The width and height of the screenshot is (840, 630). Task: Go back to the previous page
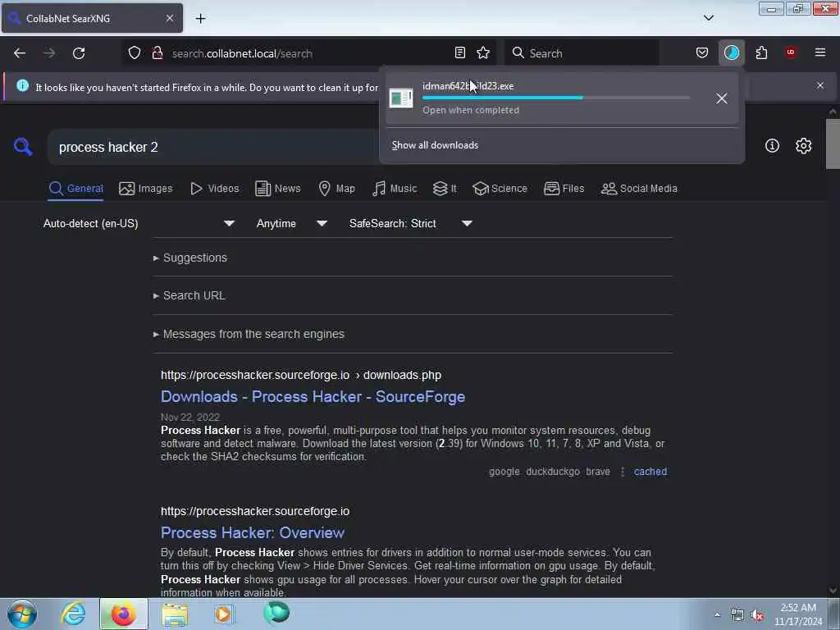(x=20, y=53)
